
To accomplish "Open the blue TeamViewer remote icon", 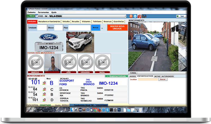I will pos(135,16).
